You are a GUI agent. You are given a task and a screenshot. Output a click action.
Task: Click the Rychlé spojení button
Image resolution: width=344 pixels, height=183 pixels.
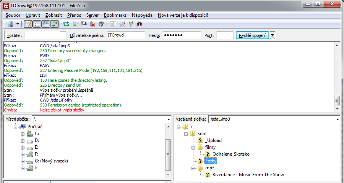252,35
